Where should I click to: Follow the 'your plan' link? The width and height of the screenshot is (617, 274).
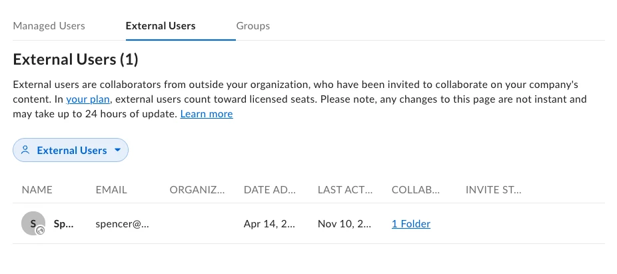[x=88, y=99]
